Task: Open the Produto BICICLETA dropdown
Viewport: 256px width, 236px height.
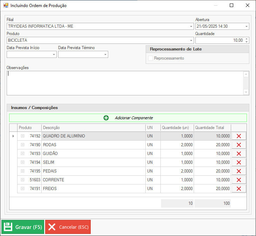Action: pyautogui.click(x=191, y=40)
